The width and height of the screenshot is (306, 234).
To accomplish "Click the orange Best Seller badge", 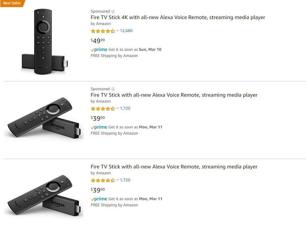I will click(x=12, y=3).
